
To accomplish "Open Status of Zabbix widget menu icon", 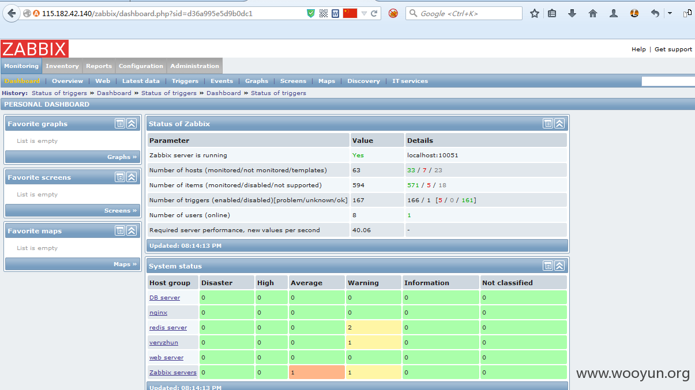I will (548, 123).
